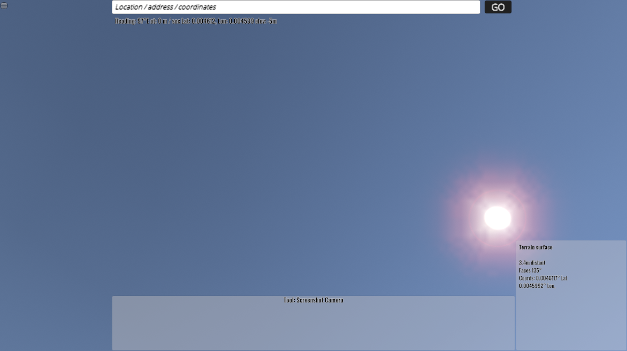Select the 0.0045992° Lon line
627x351 pixels.
coord(538,286)
